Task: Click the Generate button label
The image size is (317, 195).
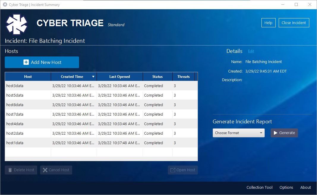Action: pyautogui.click(x=287, y=133)
